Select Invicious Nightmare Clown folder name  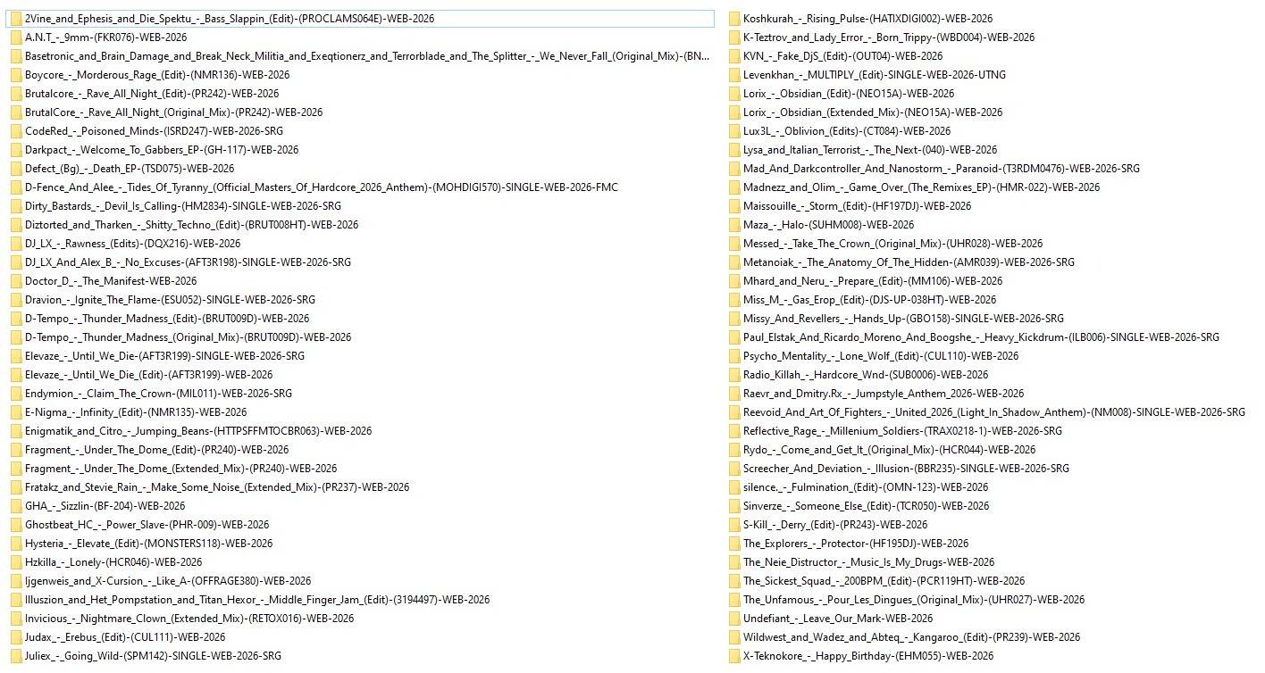tap(189, 619)
